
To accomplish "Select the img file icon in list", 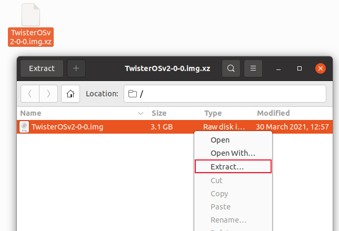I will 24,127.
